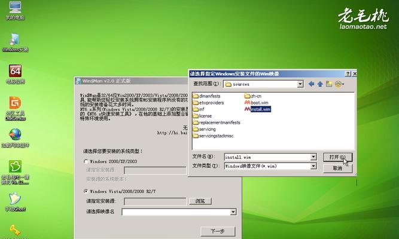Click the 文件名 input field
The image size is (399, 239).
(267, 157)
